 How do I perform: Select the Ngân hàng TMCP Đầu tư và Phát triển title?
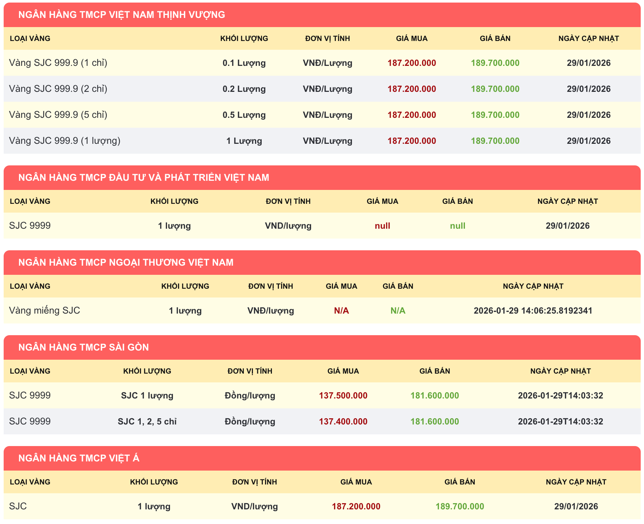[x=143, y=177]
